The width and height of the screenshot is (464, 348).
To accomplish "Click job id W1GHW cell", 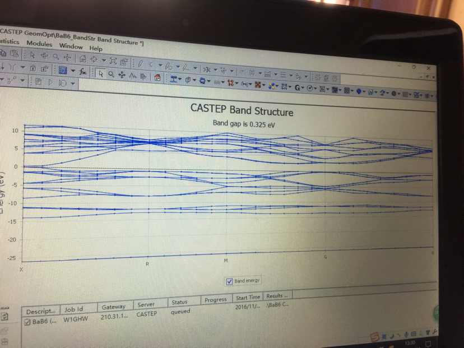I will point(76,319).
